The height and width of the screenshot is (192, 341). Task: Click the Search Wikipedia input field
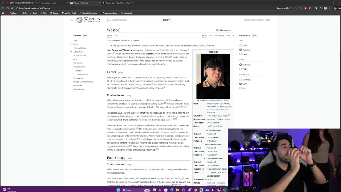click(x=134, y=20)
